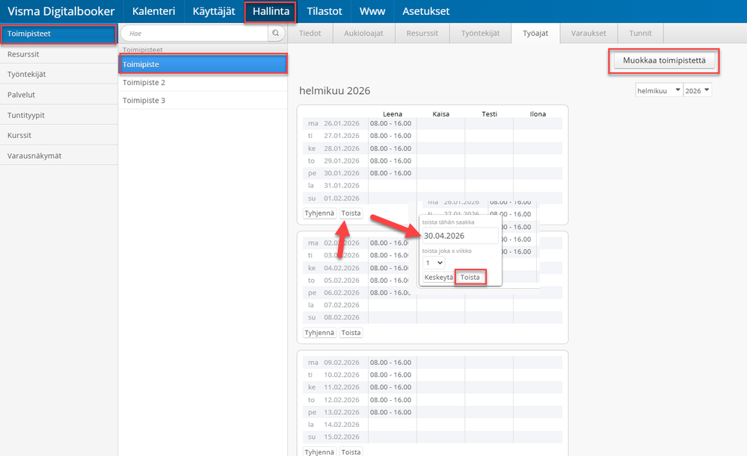Click the Kaisa column header
Viewport: 747px width, 456px height.
[440, 114]
